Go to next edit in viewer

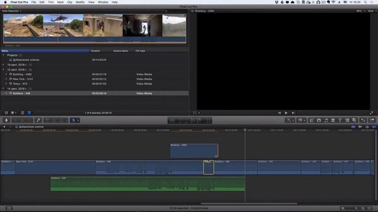[293, 112]
